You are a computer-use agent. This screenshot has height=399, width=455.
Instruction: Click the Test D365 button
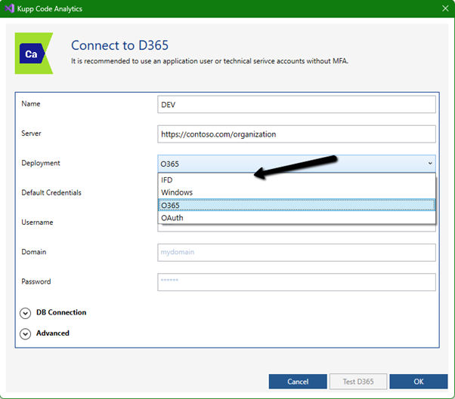pyautogui.click(x=358, y=382)
